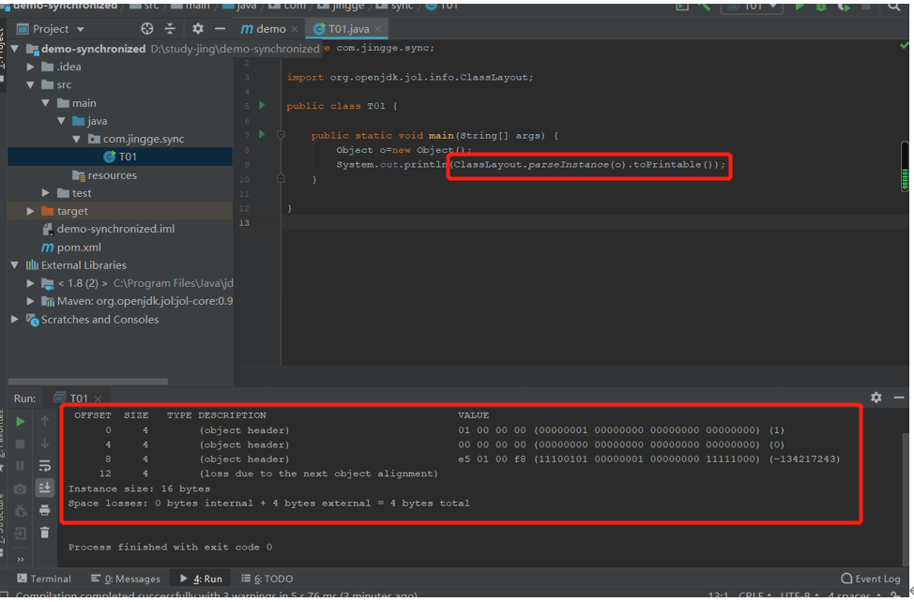The width and height of the screenshot is (914, 602).
Task: Hide the Run panel with the minus icon
Action: [x=899, y=397]
